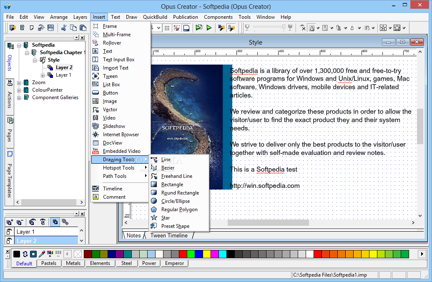Screen dimensions: 432x282
Task: Switch to the Pastels palette tab
Action: [49, 263]
